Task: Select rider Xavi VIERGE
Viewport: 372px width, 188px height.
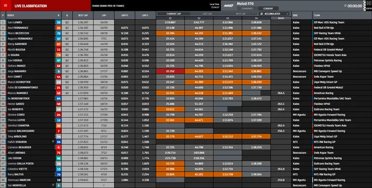Action: [x=15, y=61]
